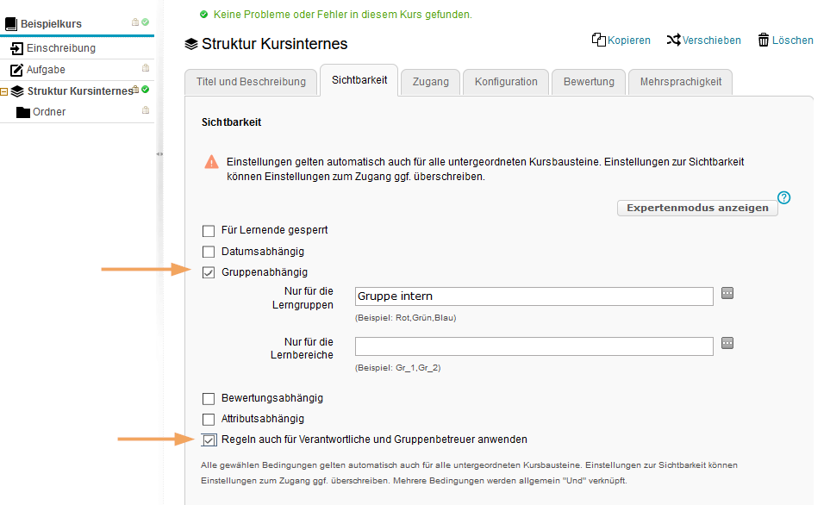This screenshot has width=830, height=505.
Task: Open the chooser icon beside Lernbereiche field
Action: 727,343
